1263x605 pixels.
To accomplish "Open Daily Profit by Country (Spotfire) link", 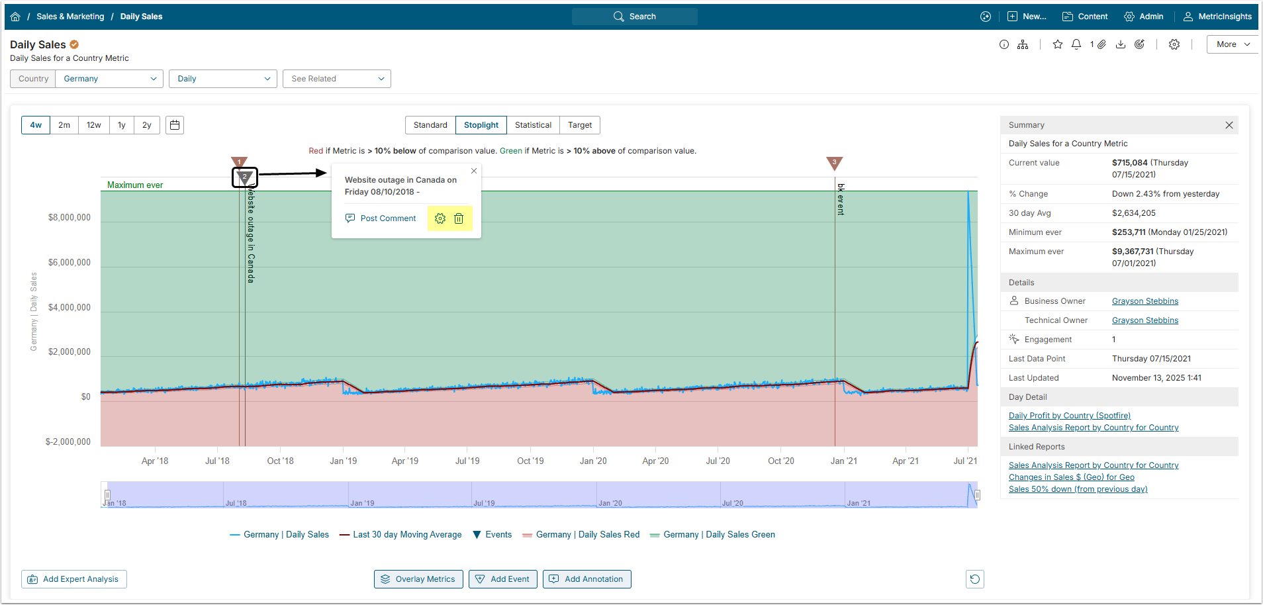I will (x=1069, y=416).
